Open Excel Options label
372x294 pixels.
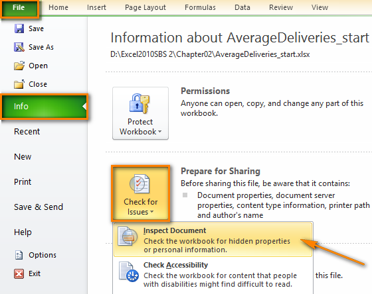[43, 255]
